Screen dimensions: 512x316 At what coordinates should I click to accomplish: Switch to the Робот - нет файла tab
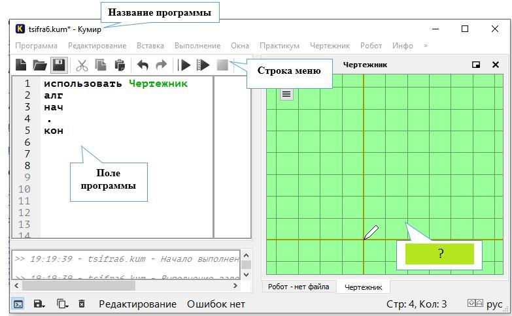[x=298, y=287]
